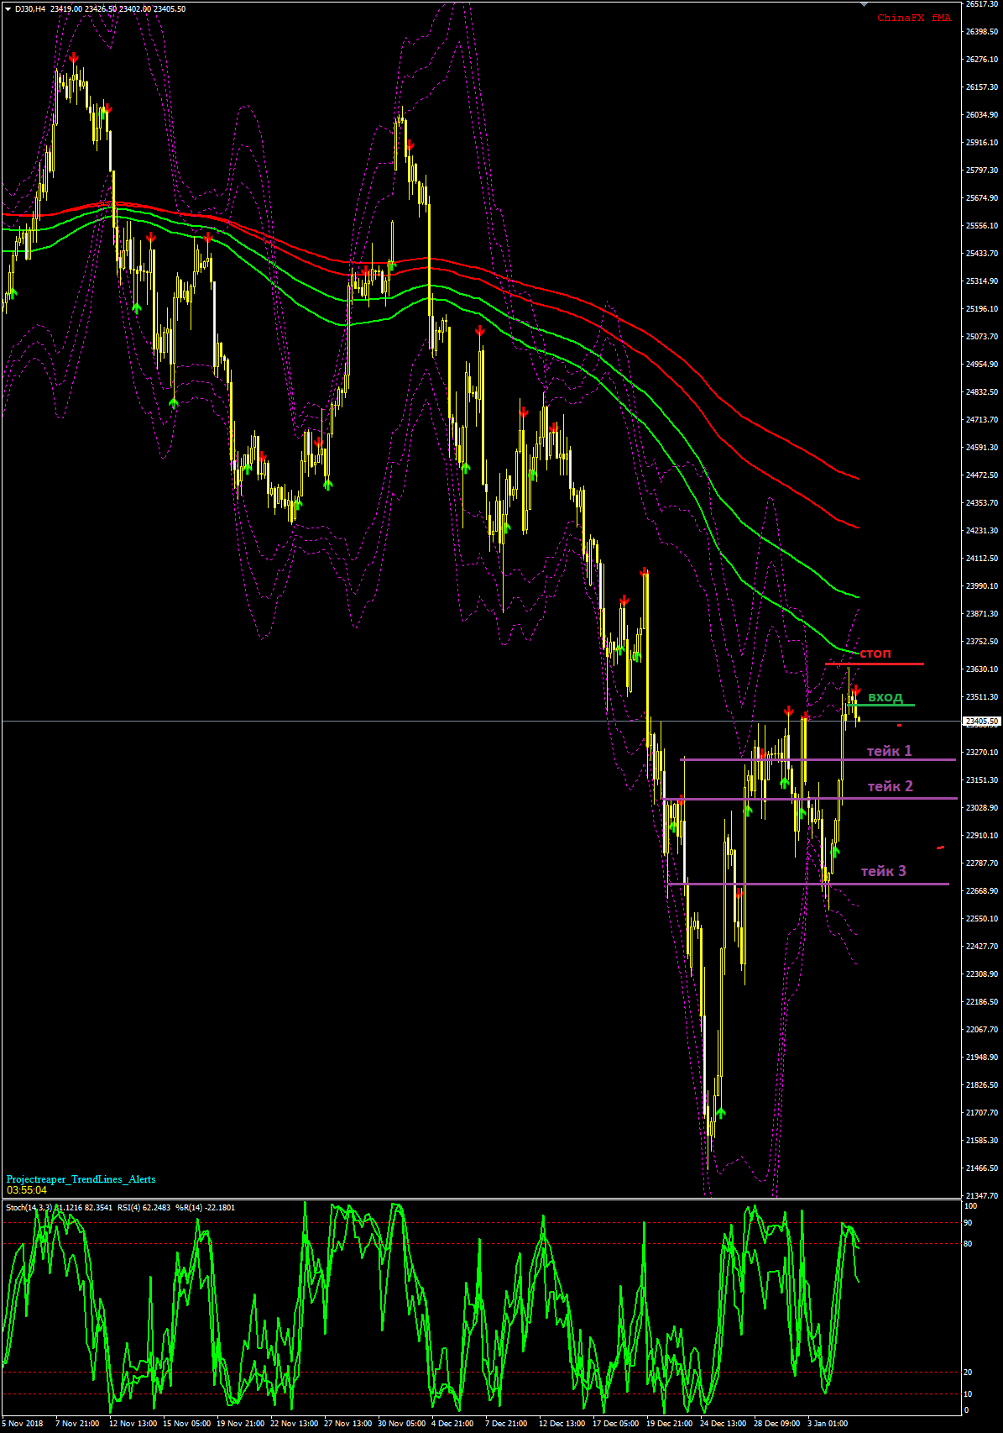1003x1433 pixels.
Task: Click the 25073.70 price scale label
Action: tap(982, 337)
